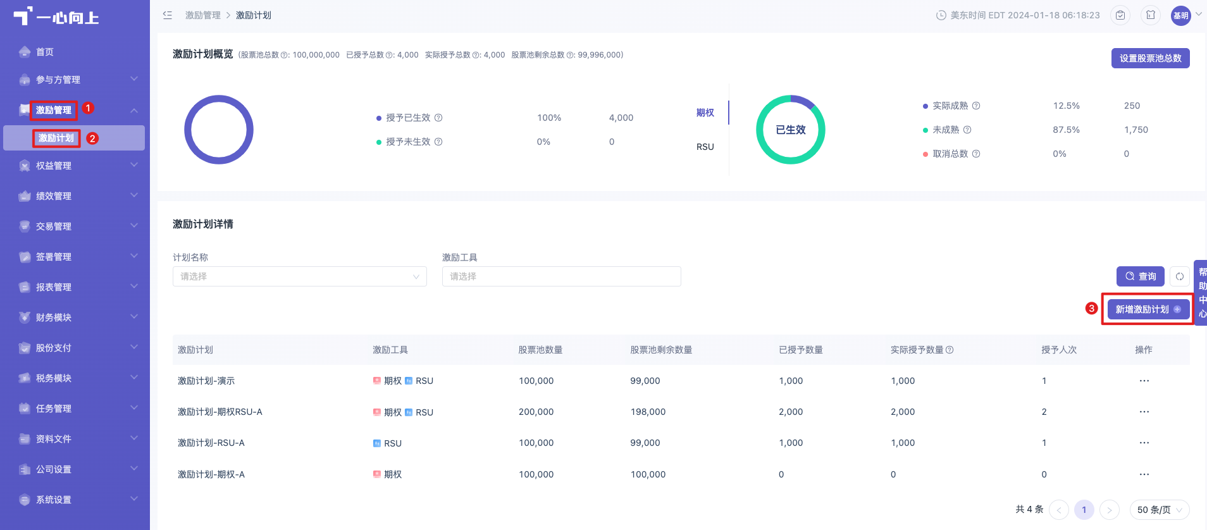Click the 系统设置 sidebar icon
The width and height of the screenshot is (1207, 530).
pos(25,500)
